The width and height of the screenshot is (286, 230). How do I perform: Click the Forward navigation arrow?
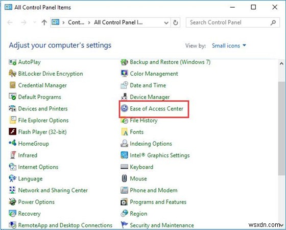click(23, 22)
